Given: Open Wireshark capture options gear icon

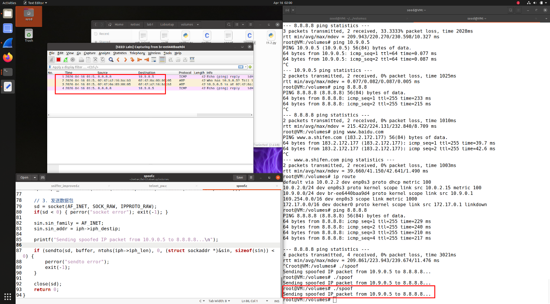Looking at the screenshot, I should [72, 60].
